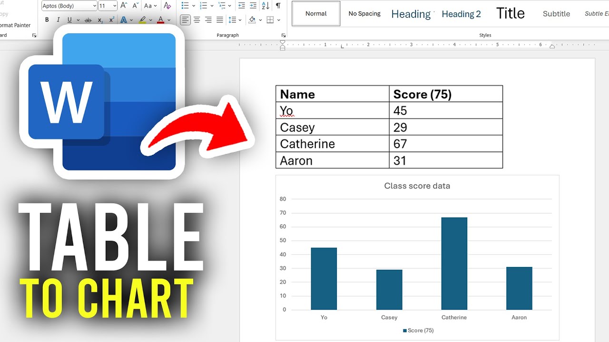Apply Underline to text
Image resolution: width=609 pixels, height=342 pixels.
(x=69, y=20)
